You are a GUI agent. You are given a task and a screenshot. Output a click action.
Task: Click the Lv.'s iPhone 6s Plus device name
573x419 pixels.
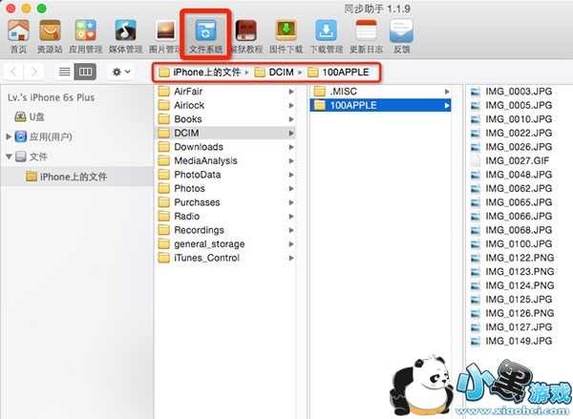[x=52, y=97]
